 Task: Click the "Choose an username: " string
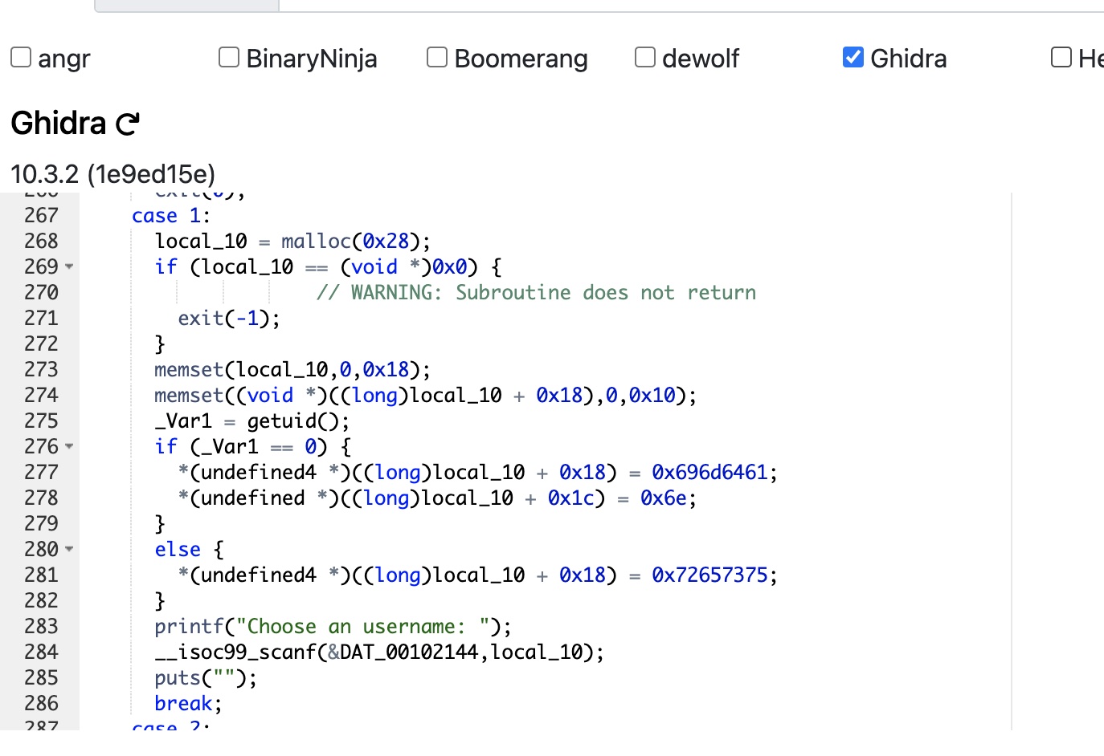[x=362, y=626]
